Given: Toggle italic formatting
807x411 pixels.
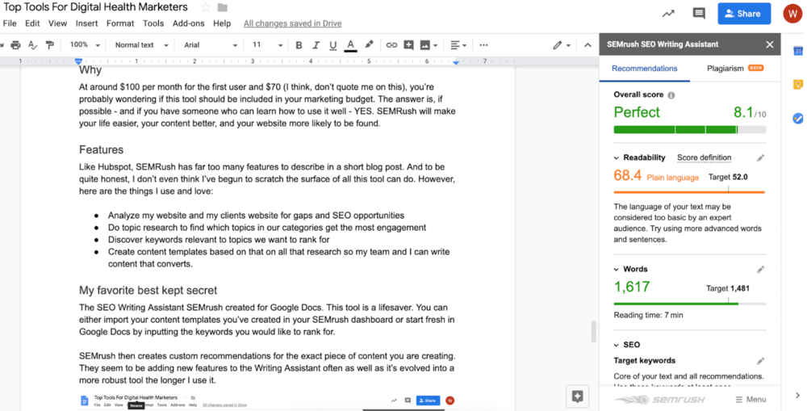Looking at the screenshot, I should click(316, 45).
